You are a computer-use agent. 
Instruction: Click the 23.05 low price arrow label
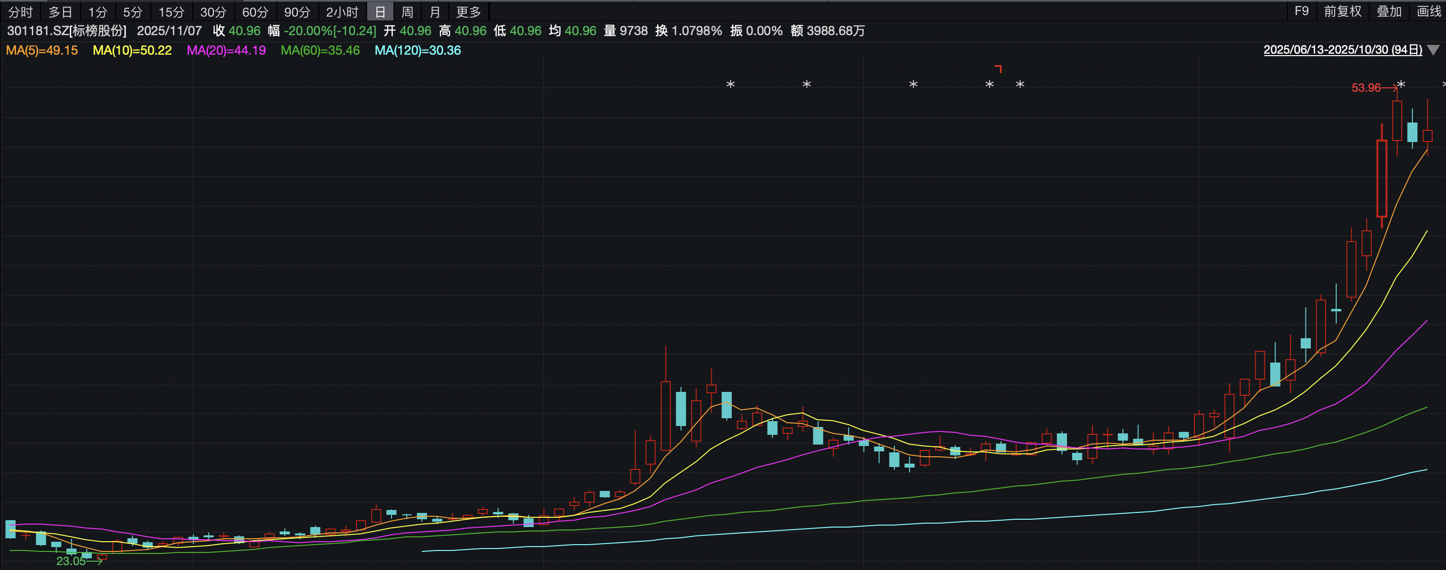coord(71,560)
